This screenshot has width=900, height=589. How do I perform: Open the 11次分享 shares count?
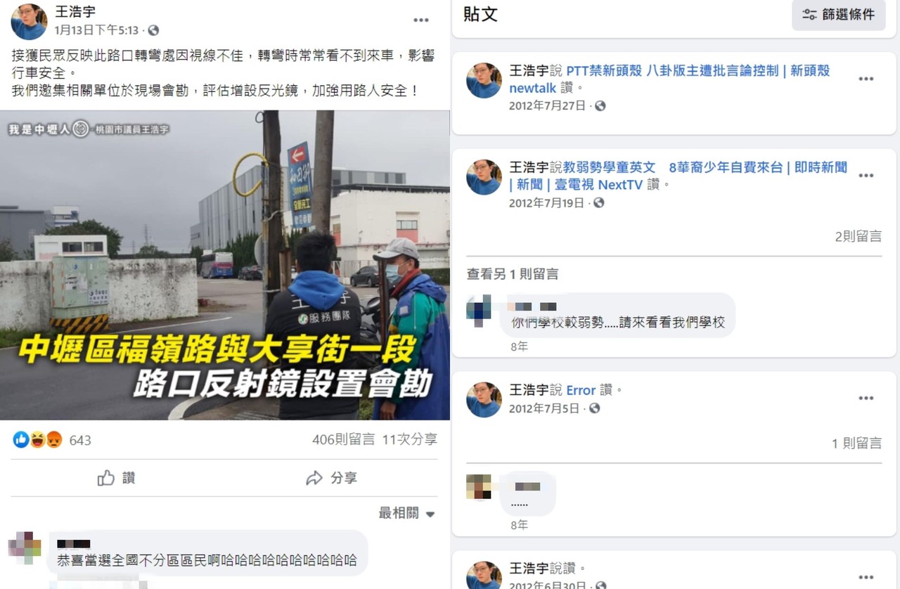click(410, 439)
